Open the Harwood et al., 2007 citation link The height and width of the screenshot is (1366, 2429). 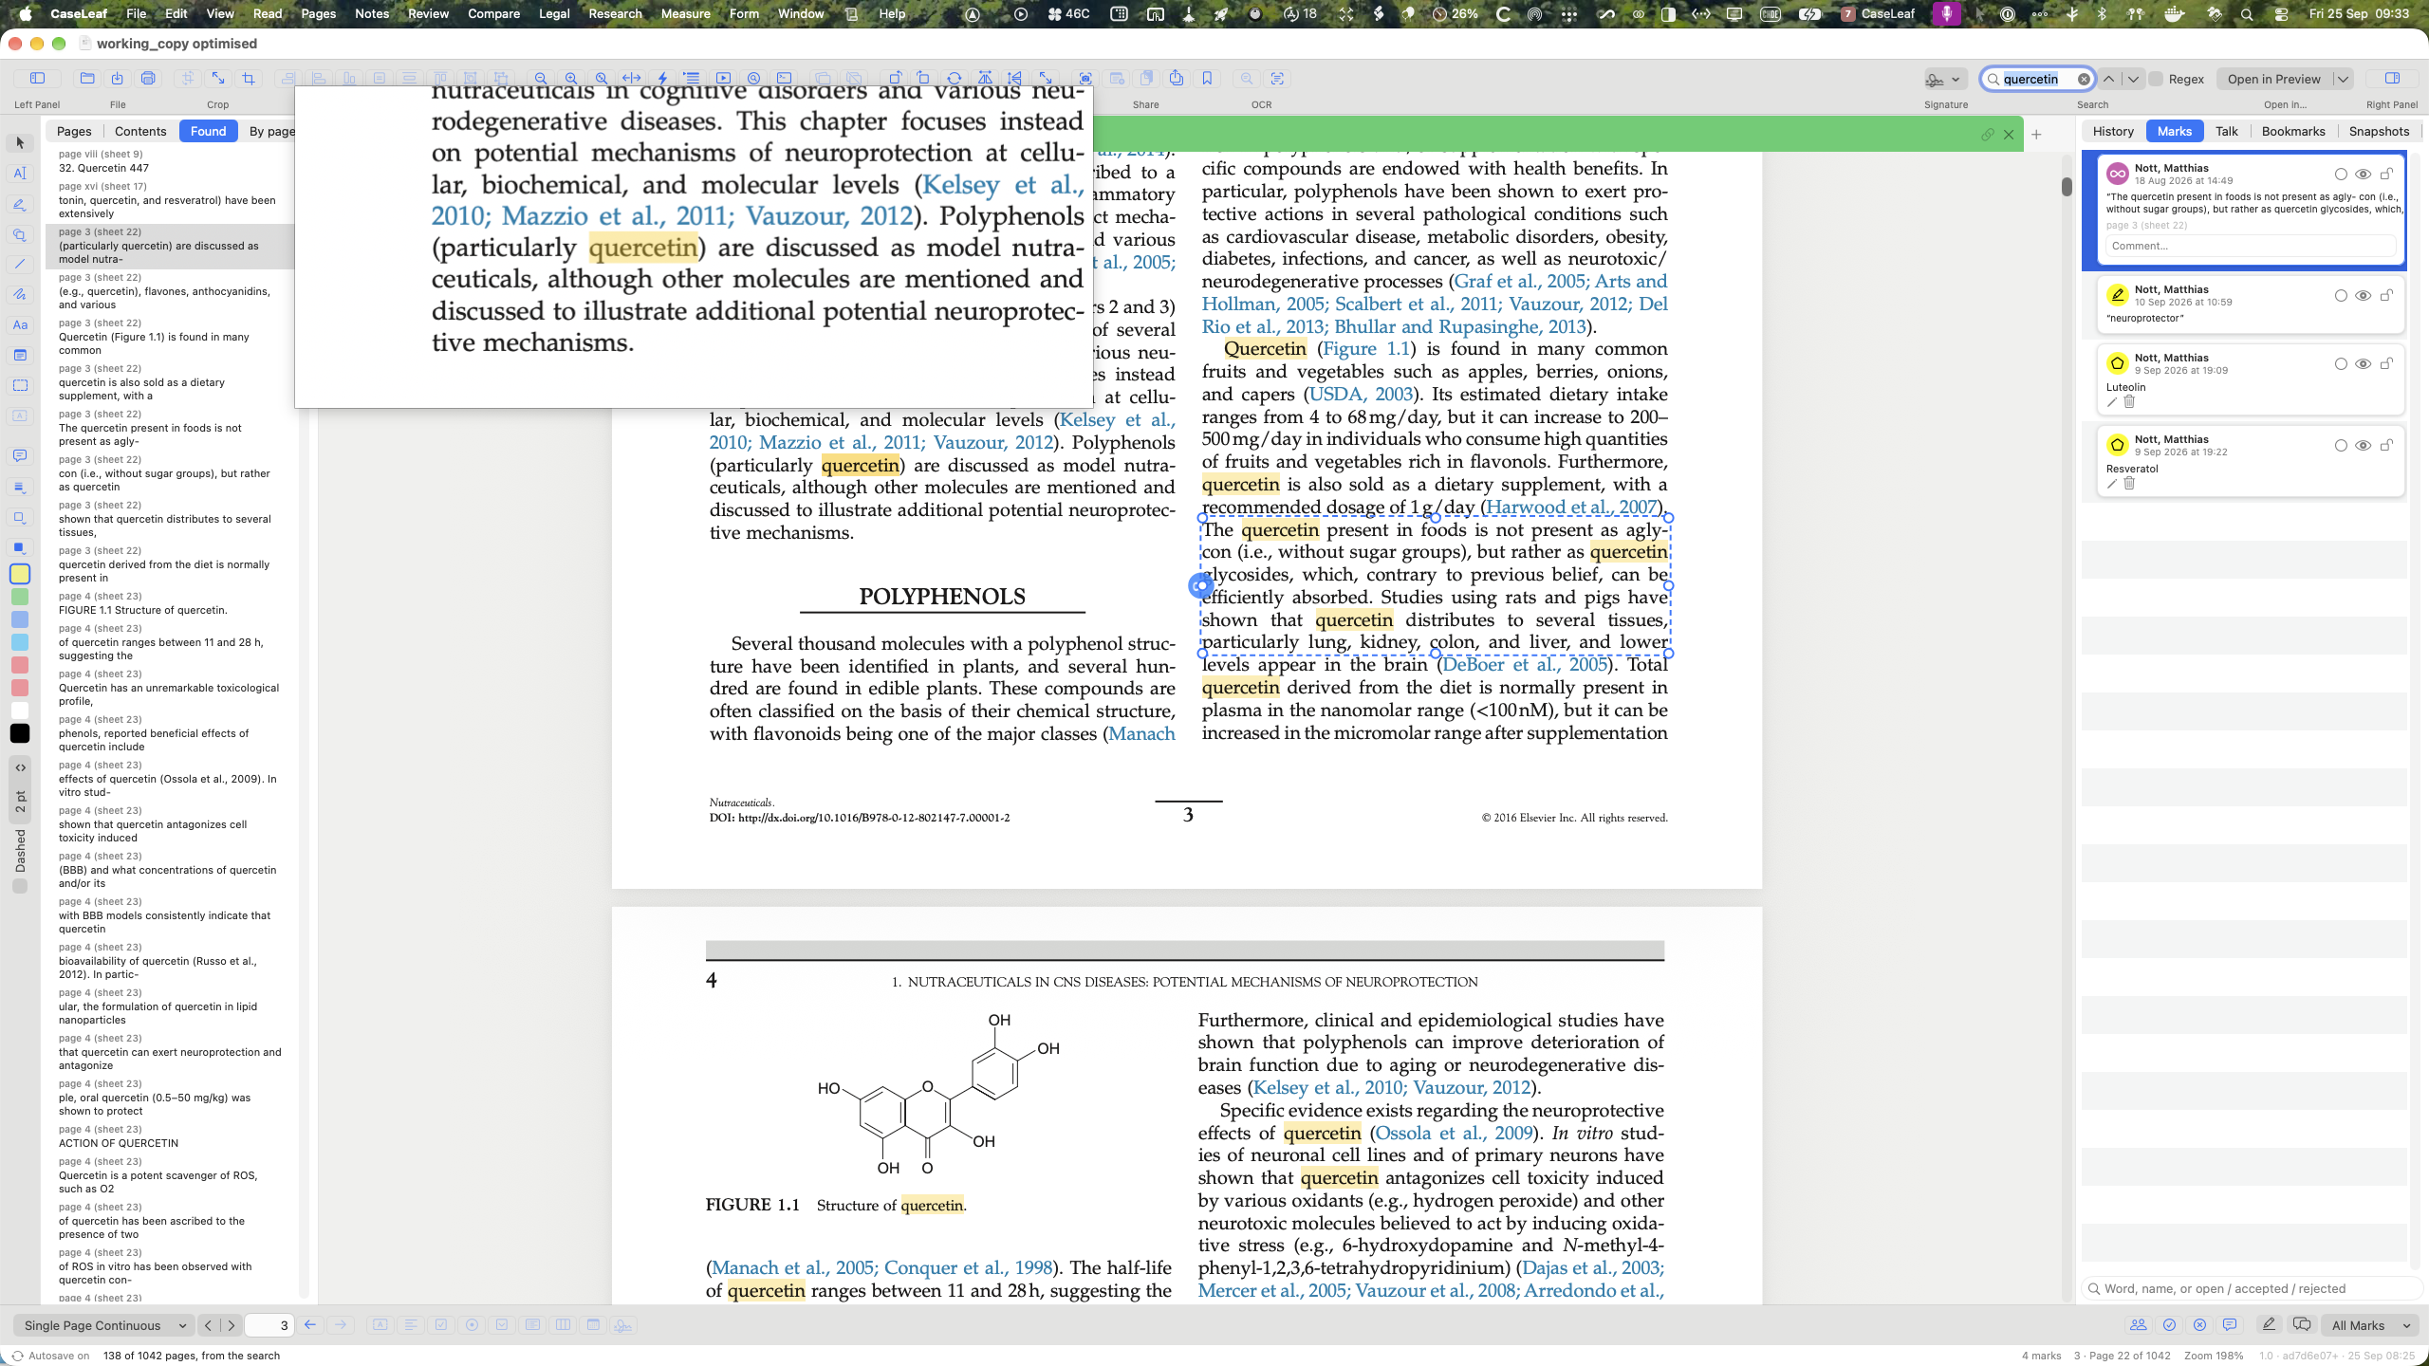tap(1572, 508)
